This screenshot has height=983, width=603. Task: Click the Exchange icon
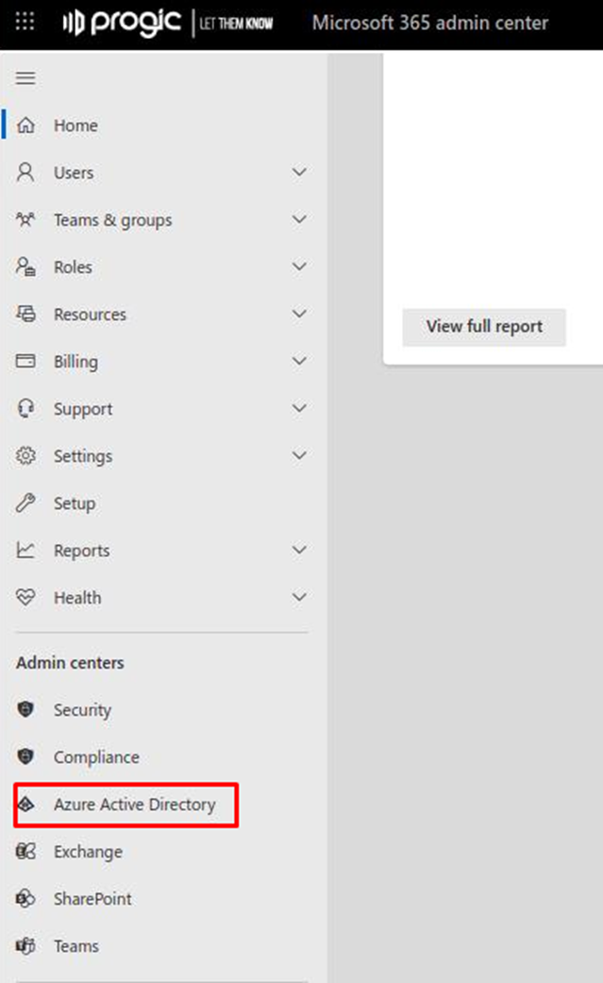(25, 852)
